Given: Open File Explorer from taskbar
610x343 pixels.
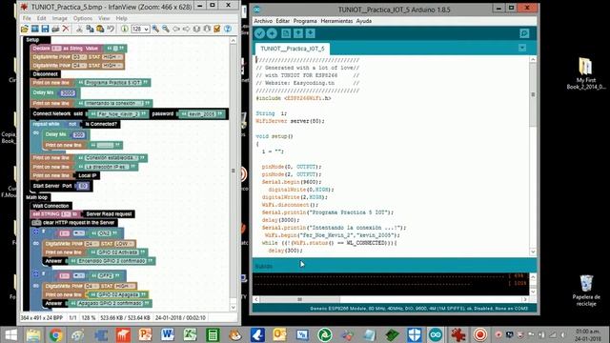Looking at the screenshot, I should coord(33,334).
